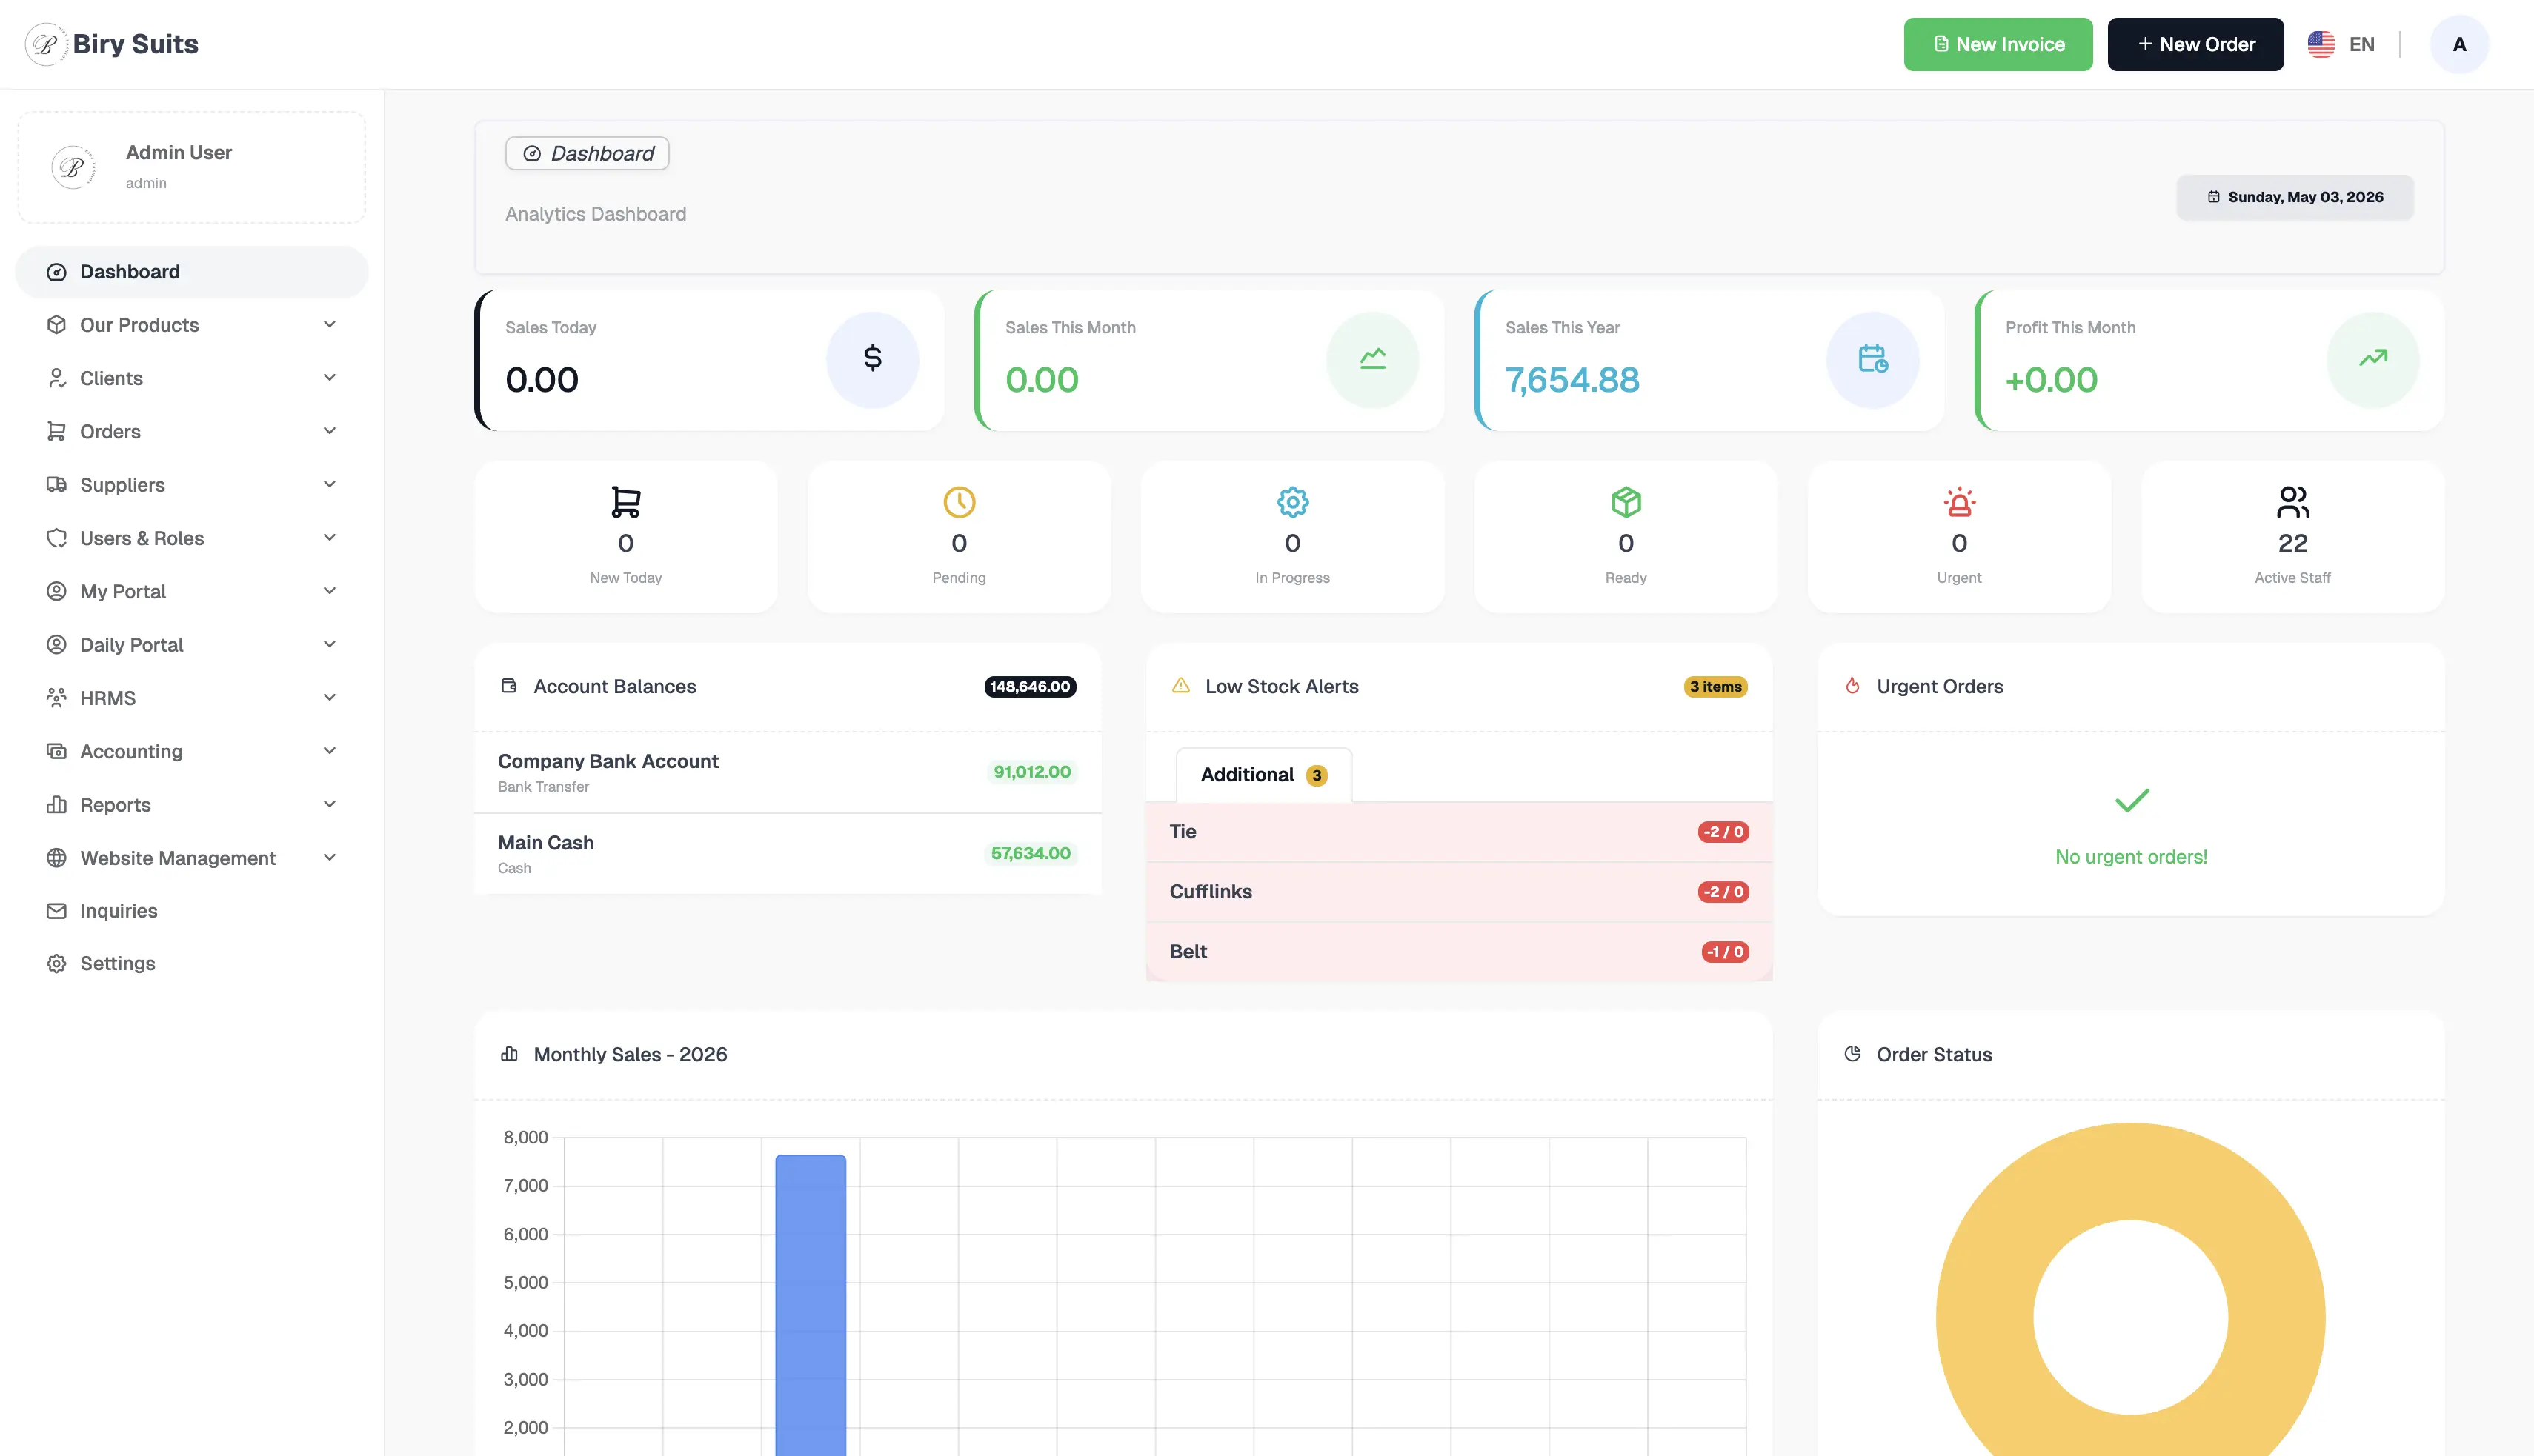The image size is (2534, 1456).
Task: Expand the Accounting chevron
Action: pos(329,751)
